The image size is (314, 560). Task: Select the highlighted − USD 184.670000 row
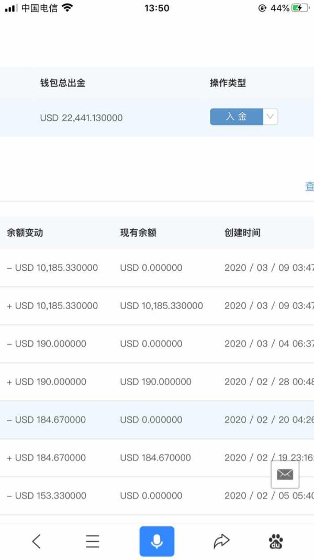(x=157, y=420)
